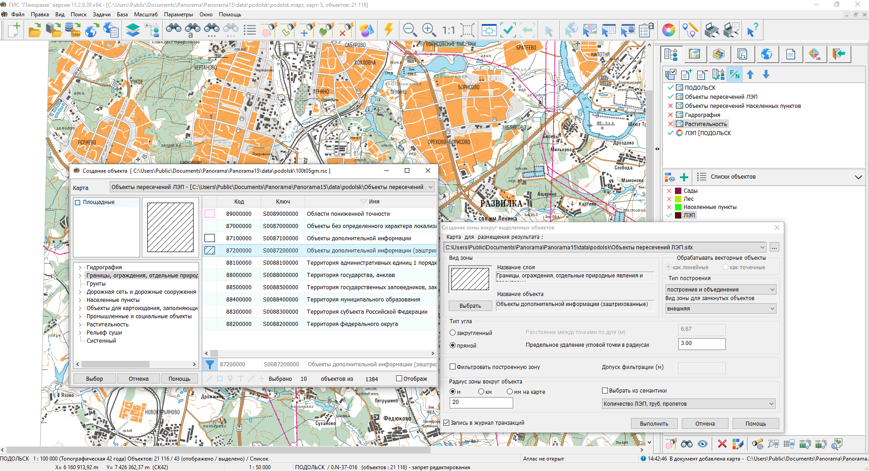Expand the Растительность tree node
869x471 pixels.
click(x=80, y=325)
